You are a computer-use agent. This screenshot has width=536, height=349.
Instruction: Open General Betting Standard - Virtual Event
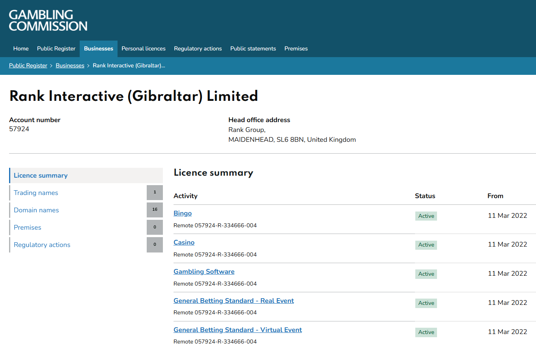pos(237,330)
